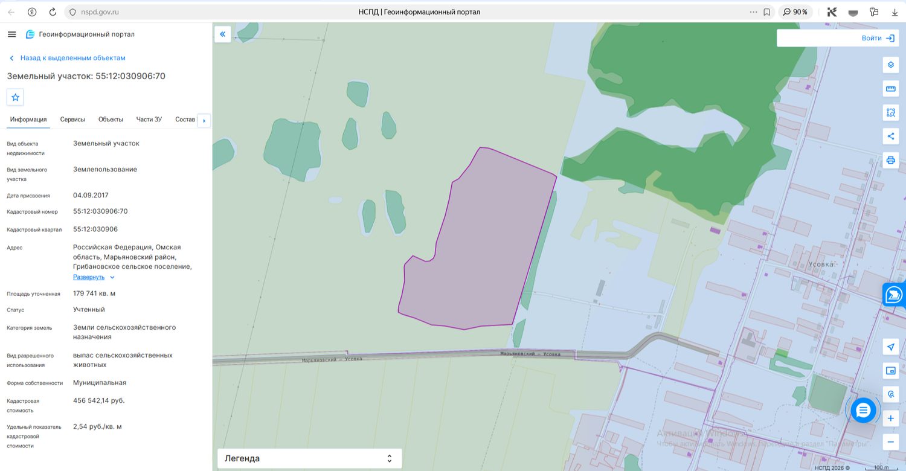Add the land plot to favorites with the star
Viewport: 906px width, 471px height.
[x=15, y=97]
